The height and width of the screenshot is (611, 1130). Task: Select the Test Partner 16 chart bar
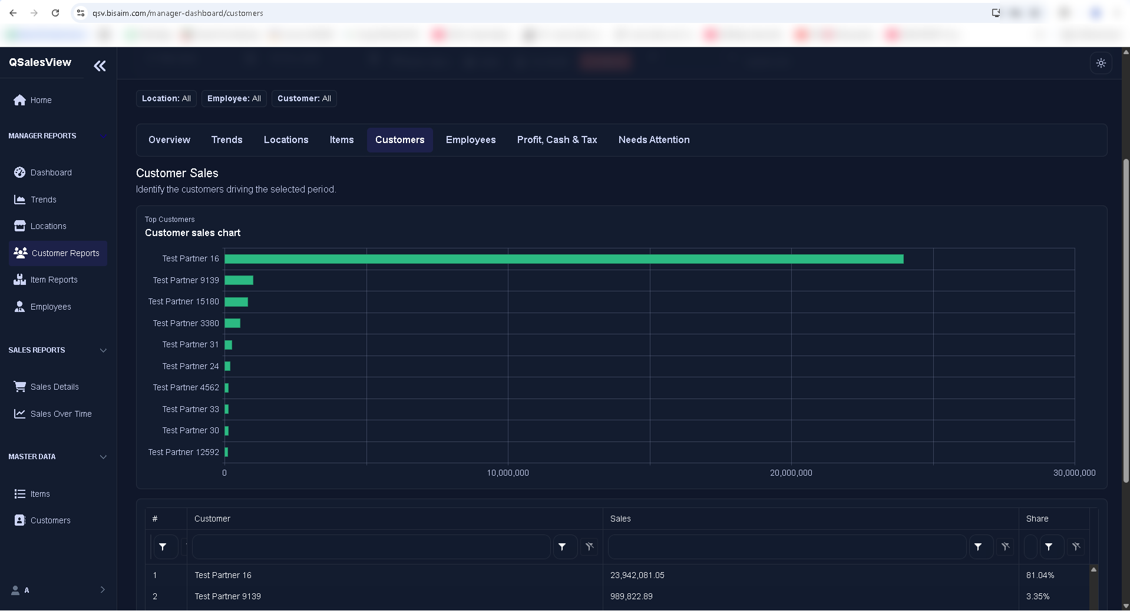point(564,259)
